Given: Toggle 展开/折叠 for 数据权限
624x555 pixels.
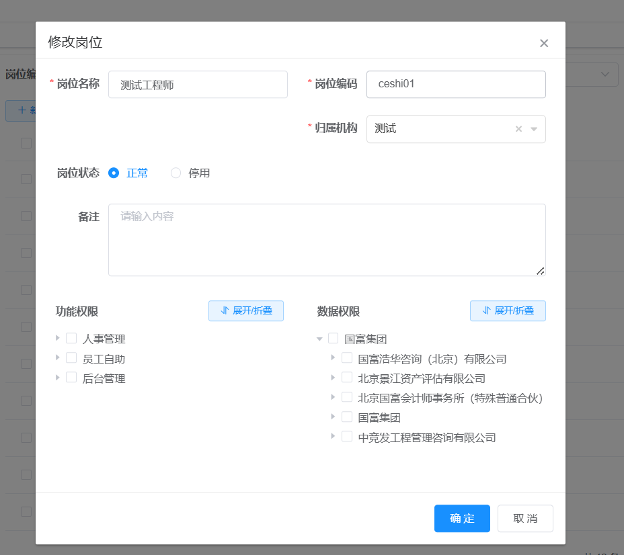Looking at the screenshot, I should click(508, 310).
